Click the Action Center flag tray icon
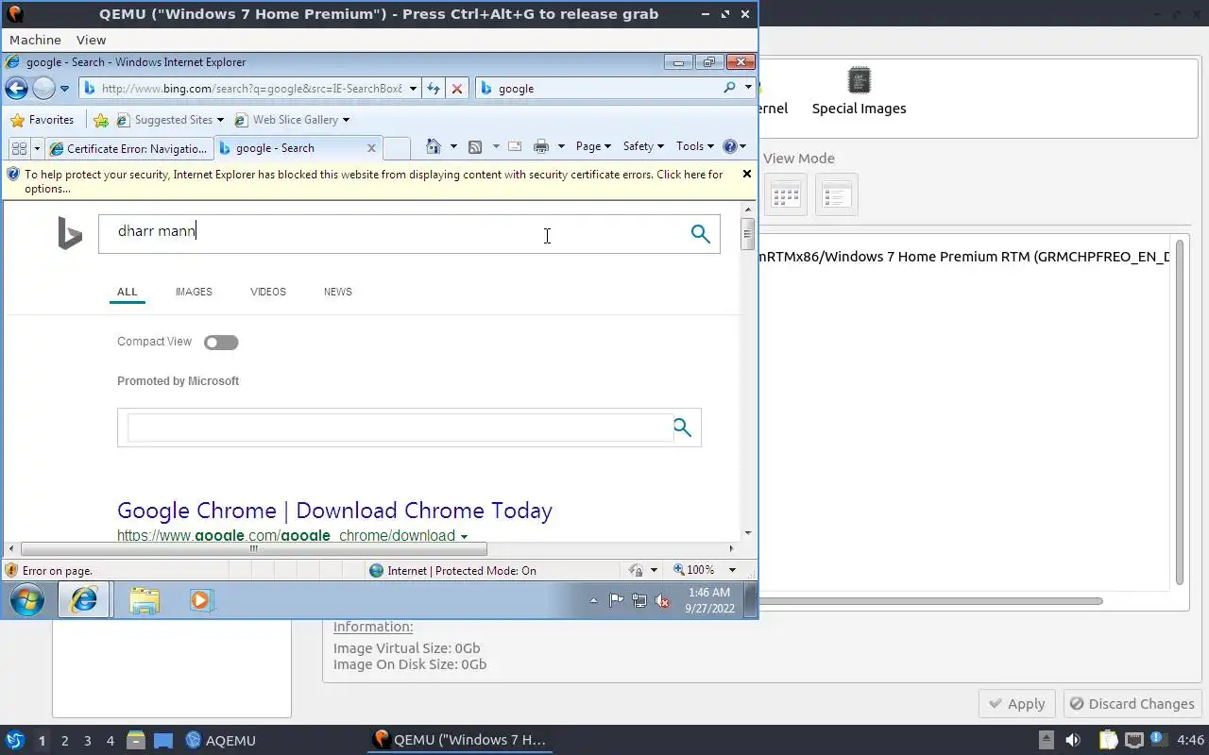The height and width of the screenshot is (755, 1209). tap(616, 600)
